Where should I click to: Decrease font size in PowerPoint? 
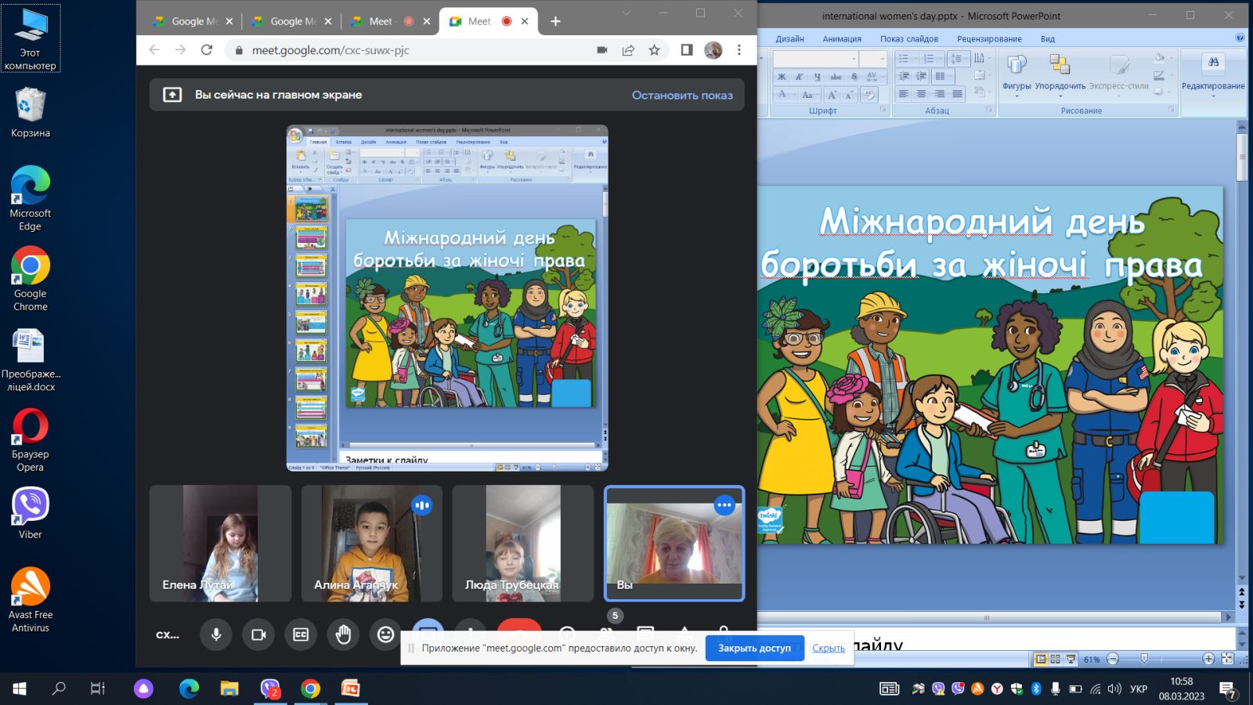tap(849, 95)
